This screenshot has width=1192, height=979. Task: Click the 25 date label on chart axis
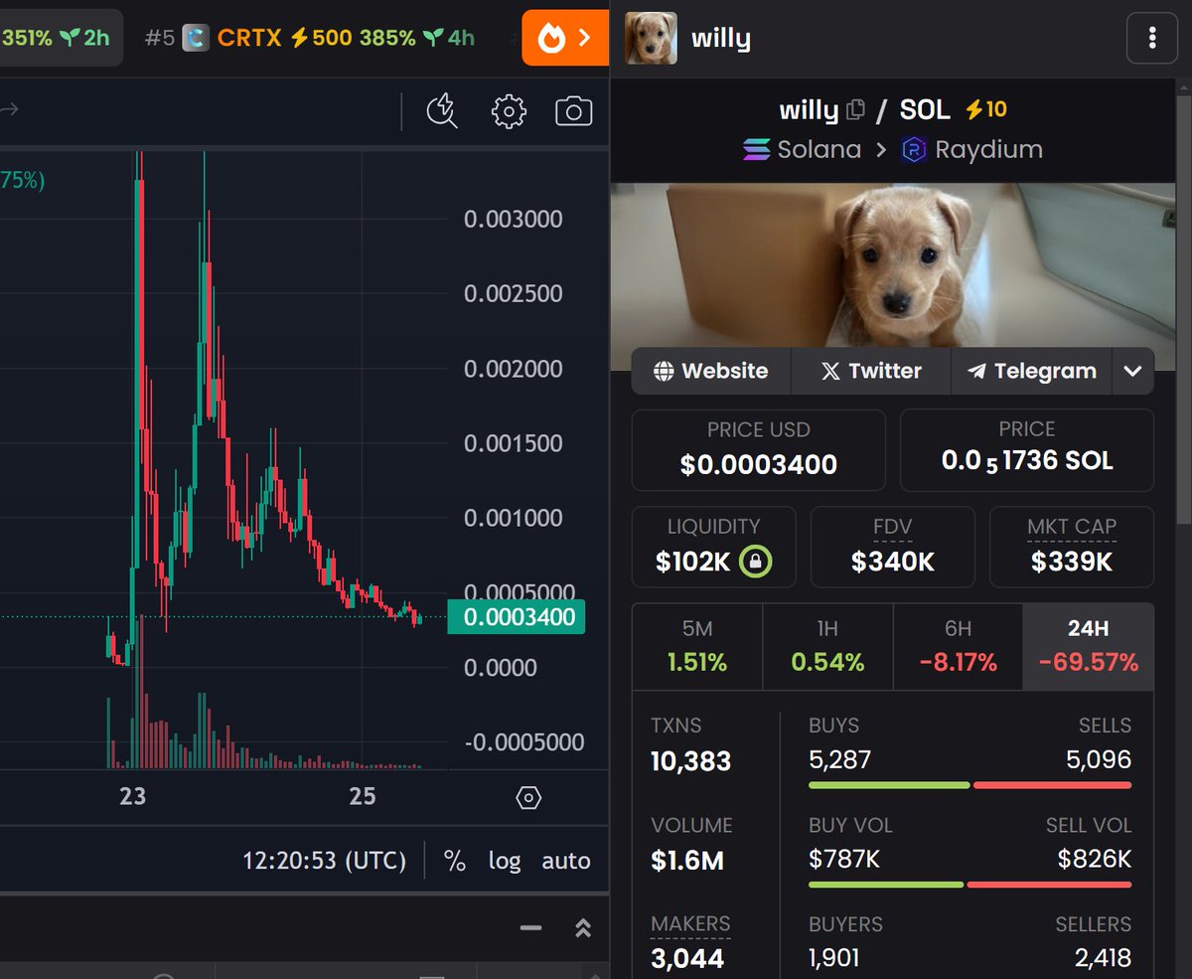tap(363, 796)
